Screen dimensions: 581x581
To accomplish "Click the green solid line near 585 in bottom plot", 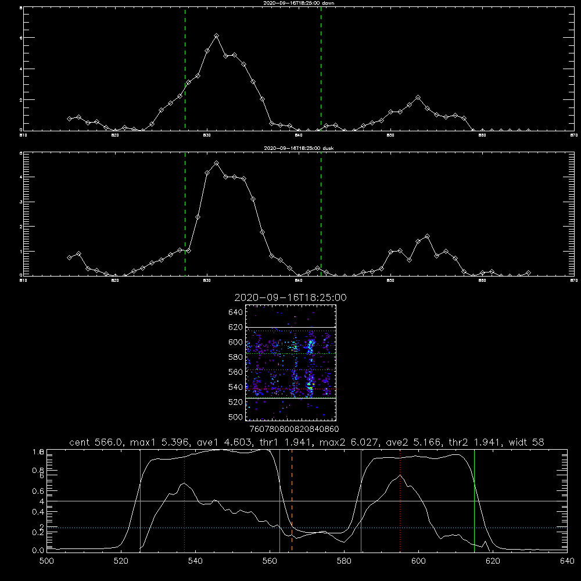I will (361, 500).
